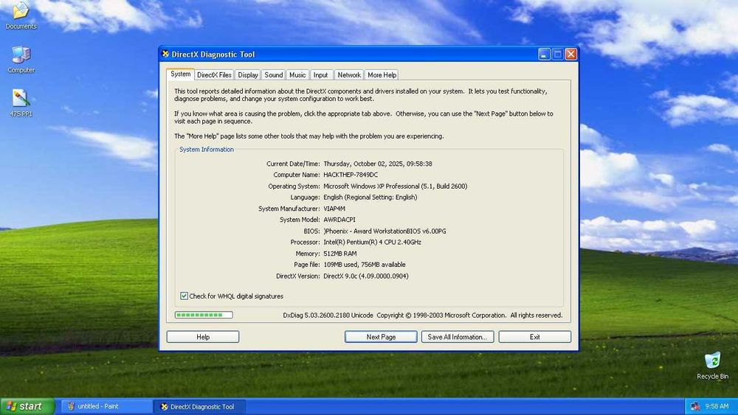Click computer name HACKTHEP-7849DC
The image size is (738, 415).
[351, 175]
